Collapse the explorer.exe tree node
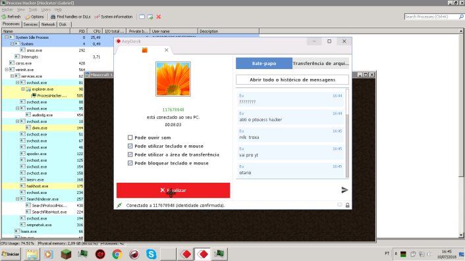The width and height of the screenshot is (465, 261). pos(23,89)
